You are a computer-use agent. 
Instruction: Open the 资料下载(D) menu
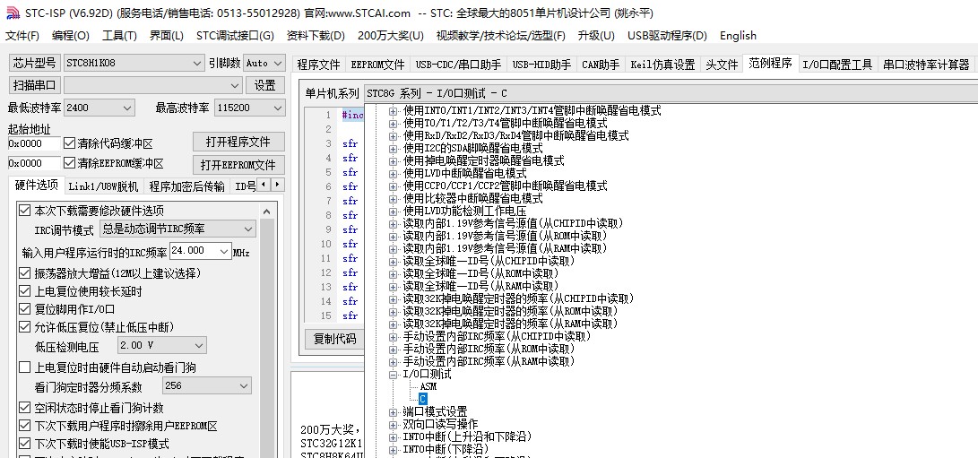[316, 36]
